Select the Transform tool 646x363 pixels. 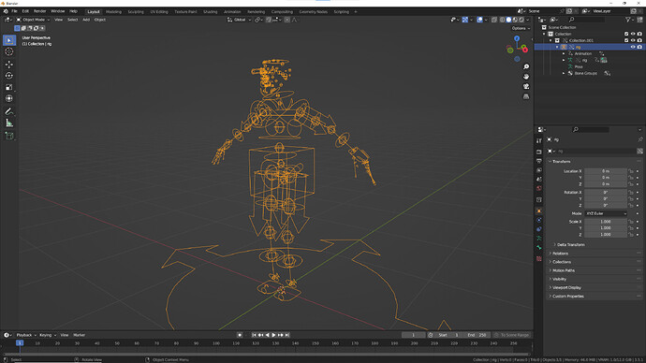[x=9, y=98]
